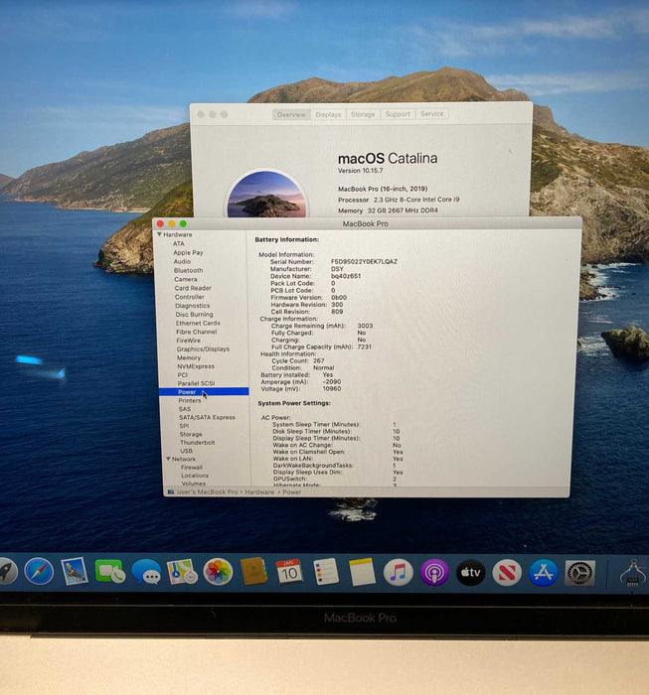Open Reminders from the Dock
Image resolution: width=649 pixels, height=695 pixels.
[326, 571]
